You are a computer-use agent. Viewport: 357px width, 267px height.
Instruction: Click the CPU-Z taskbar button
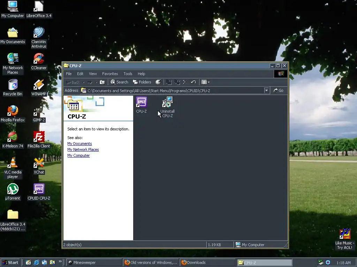(264, 262)
